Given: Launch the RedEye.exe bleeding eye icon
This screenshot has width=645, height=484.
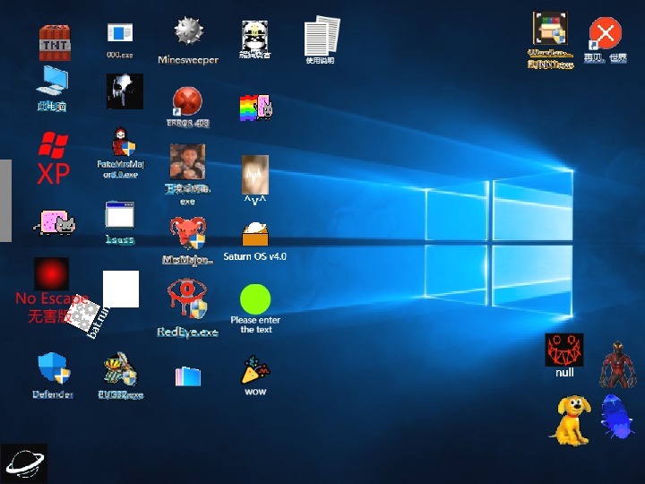Looking at the screenshot, I should [x=187, y=298].
